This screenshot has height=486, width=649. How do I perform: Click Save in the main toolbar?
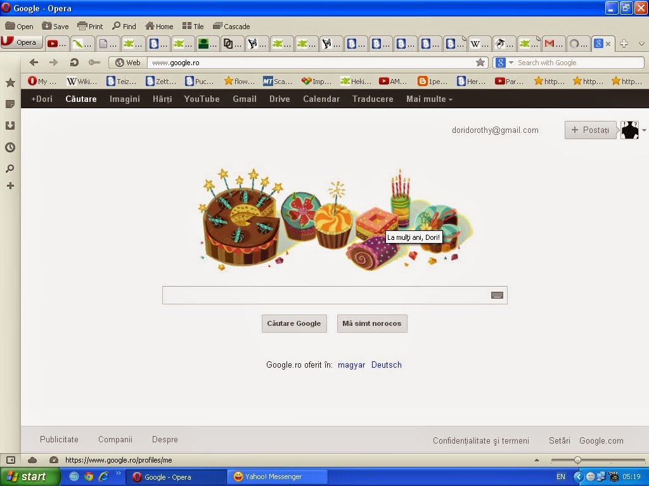pos(55,27)
